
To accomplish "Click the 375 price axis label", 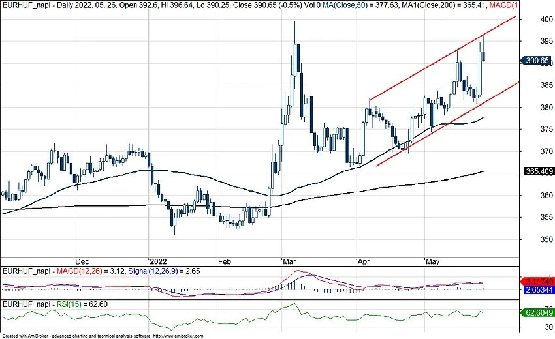I will (547, 129).
